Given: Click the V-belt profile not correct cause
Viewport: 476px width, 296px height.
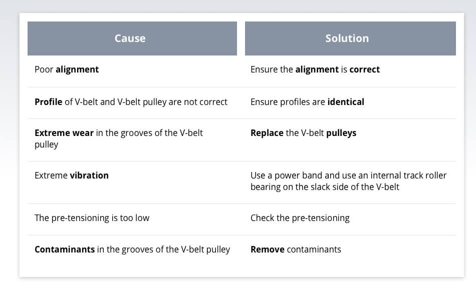Looking at the screenshot, I should click(x=131, y=102).
